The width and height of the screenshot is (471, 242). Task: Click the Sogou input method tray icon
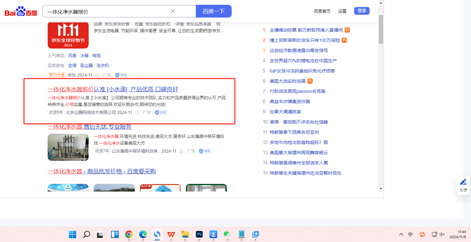[422, 234]
